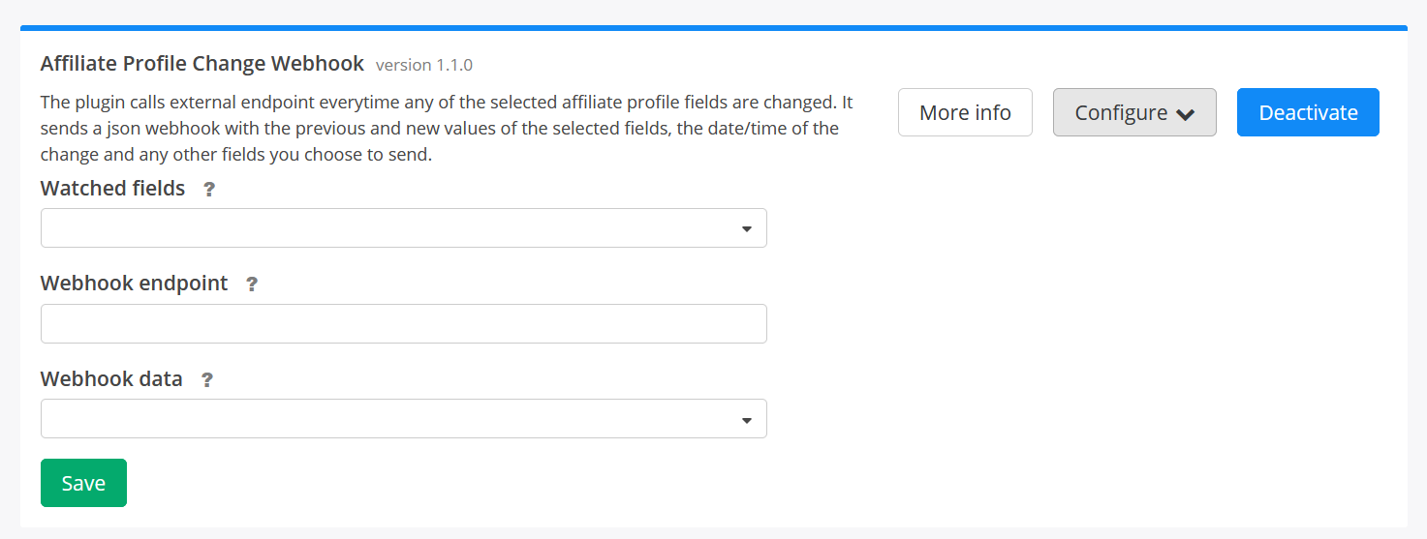
Task: Expand the Webhook data dropdown arrow
Action: coord(747,420)
